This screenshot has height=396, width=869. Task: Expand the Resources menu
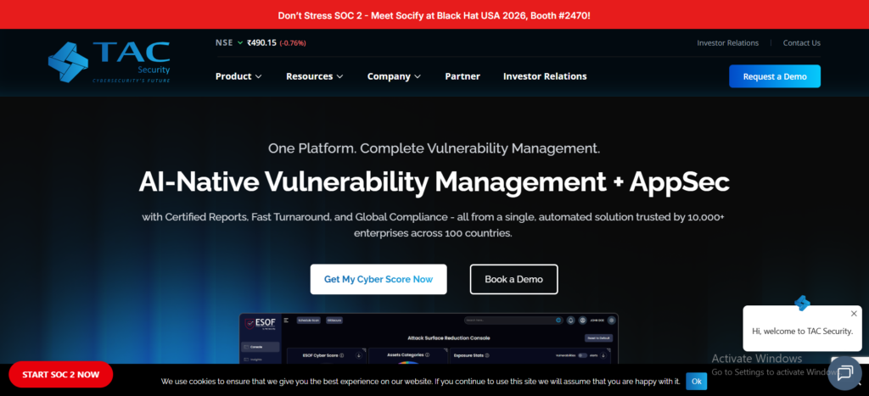click(314, 76)
